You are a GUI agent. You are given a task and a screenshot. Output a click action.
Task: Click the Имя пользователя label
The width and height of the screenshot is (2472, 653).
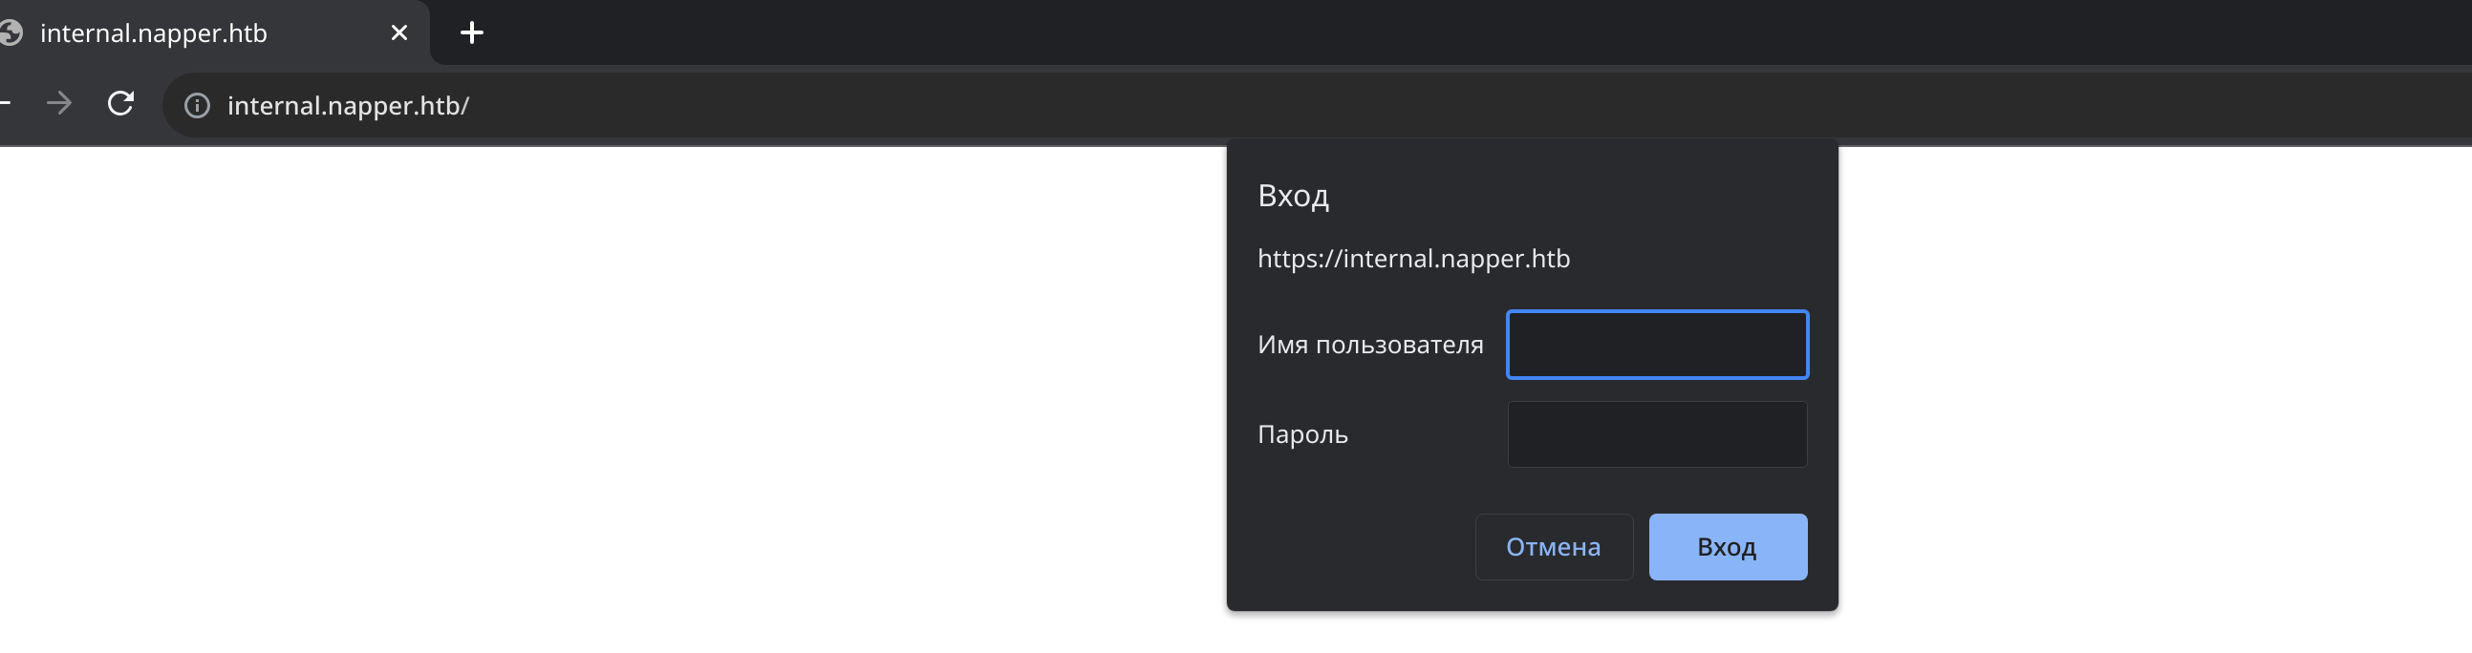[1369, 345]
